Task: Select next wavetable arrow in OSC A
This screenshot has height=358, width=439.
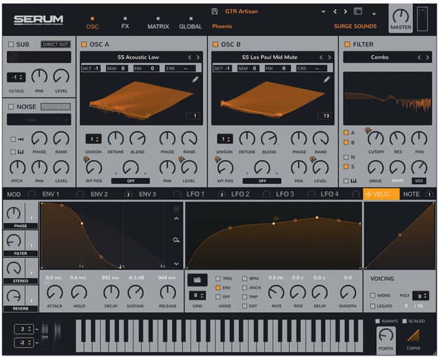Action: point(198,57)
